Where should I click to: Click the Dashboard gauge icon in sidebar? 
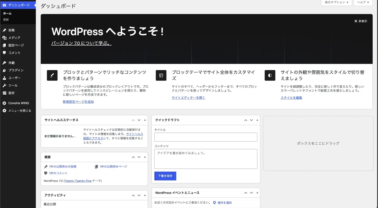coord(4,5)
